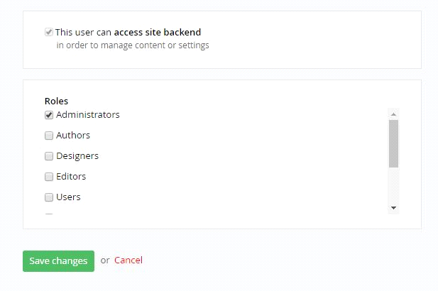Screen dimensions: 438x291
Task: Click the 'This user can access site backend' label
Action: pyautogui.click(x=128, y=32)
